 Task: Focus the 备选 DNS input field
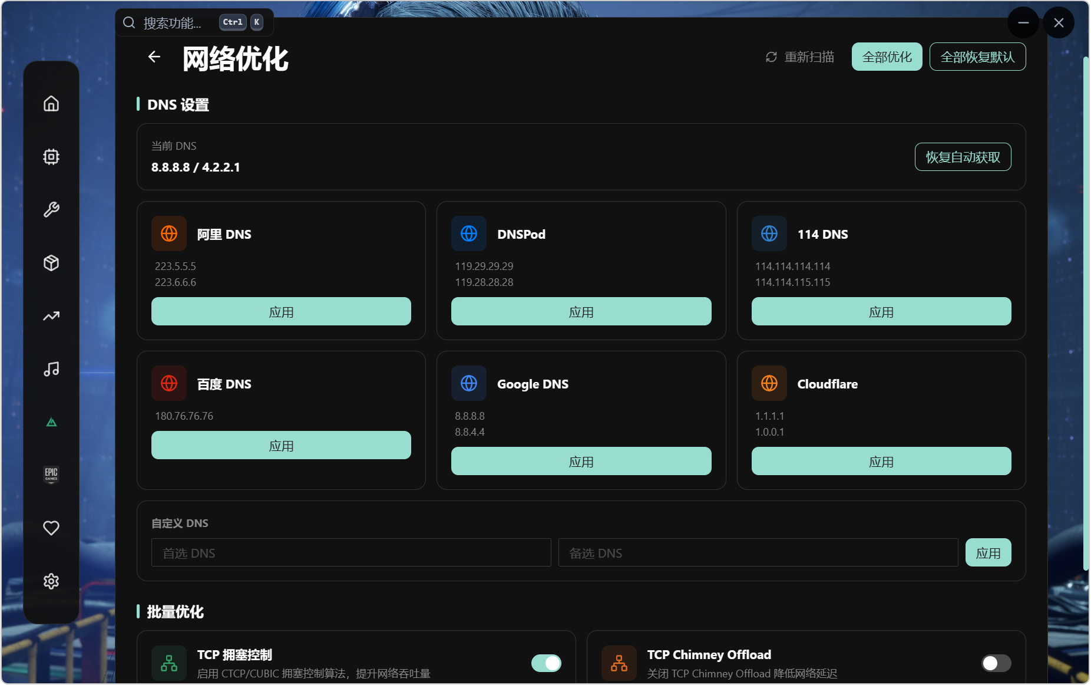coord(758,553)
